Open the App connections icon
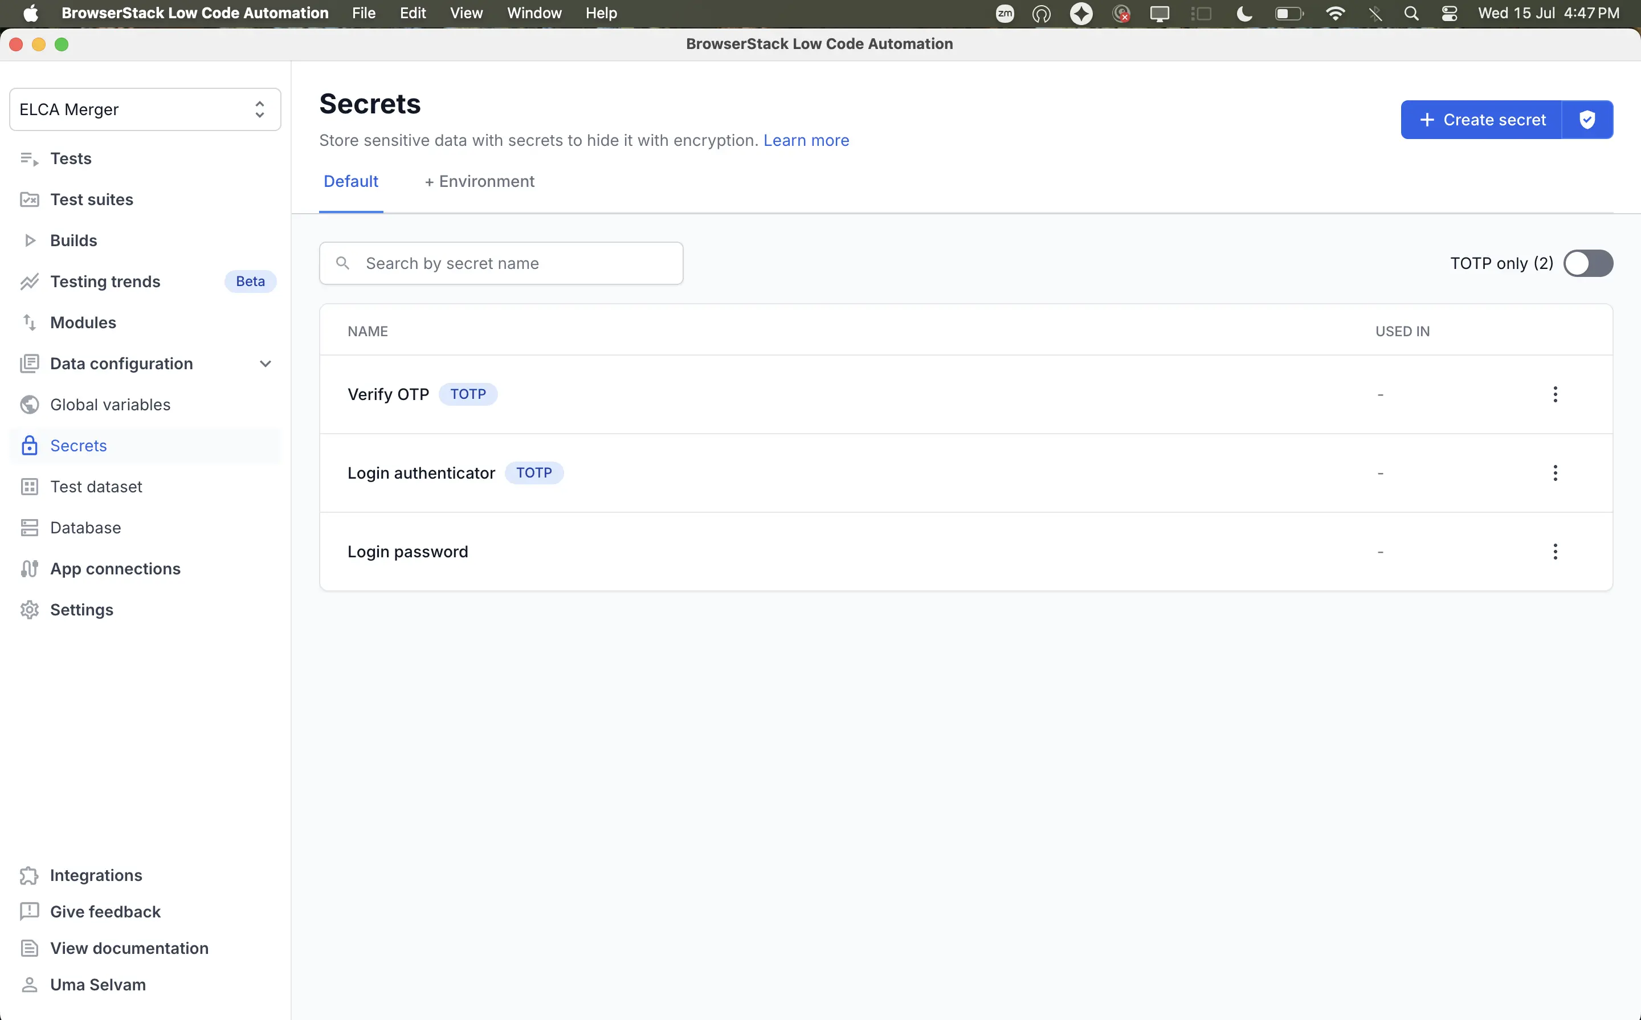Screen dimensions: 1641x1020 tap(29, 569)
